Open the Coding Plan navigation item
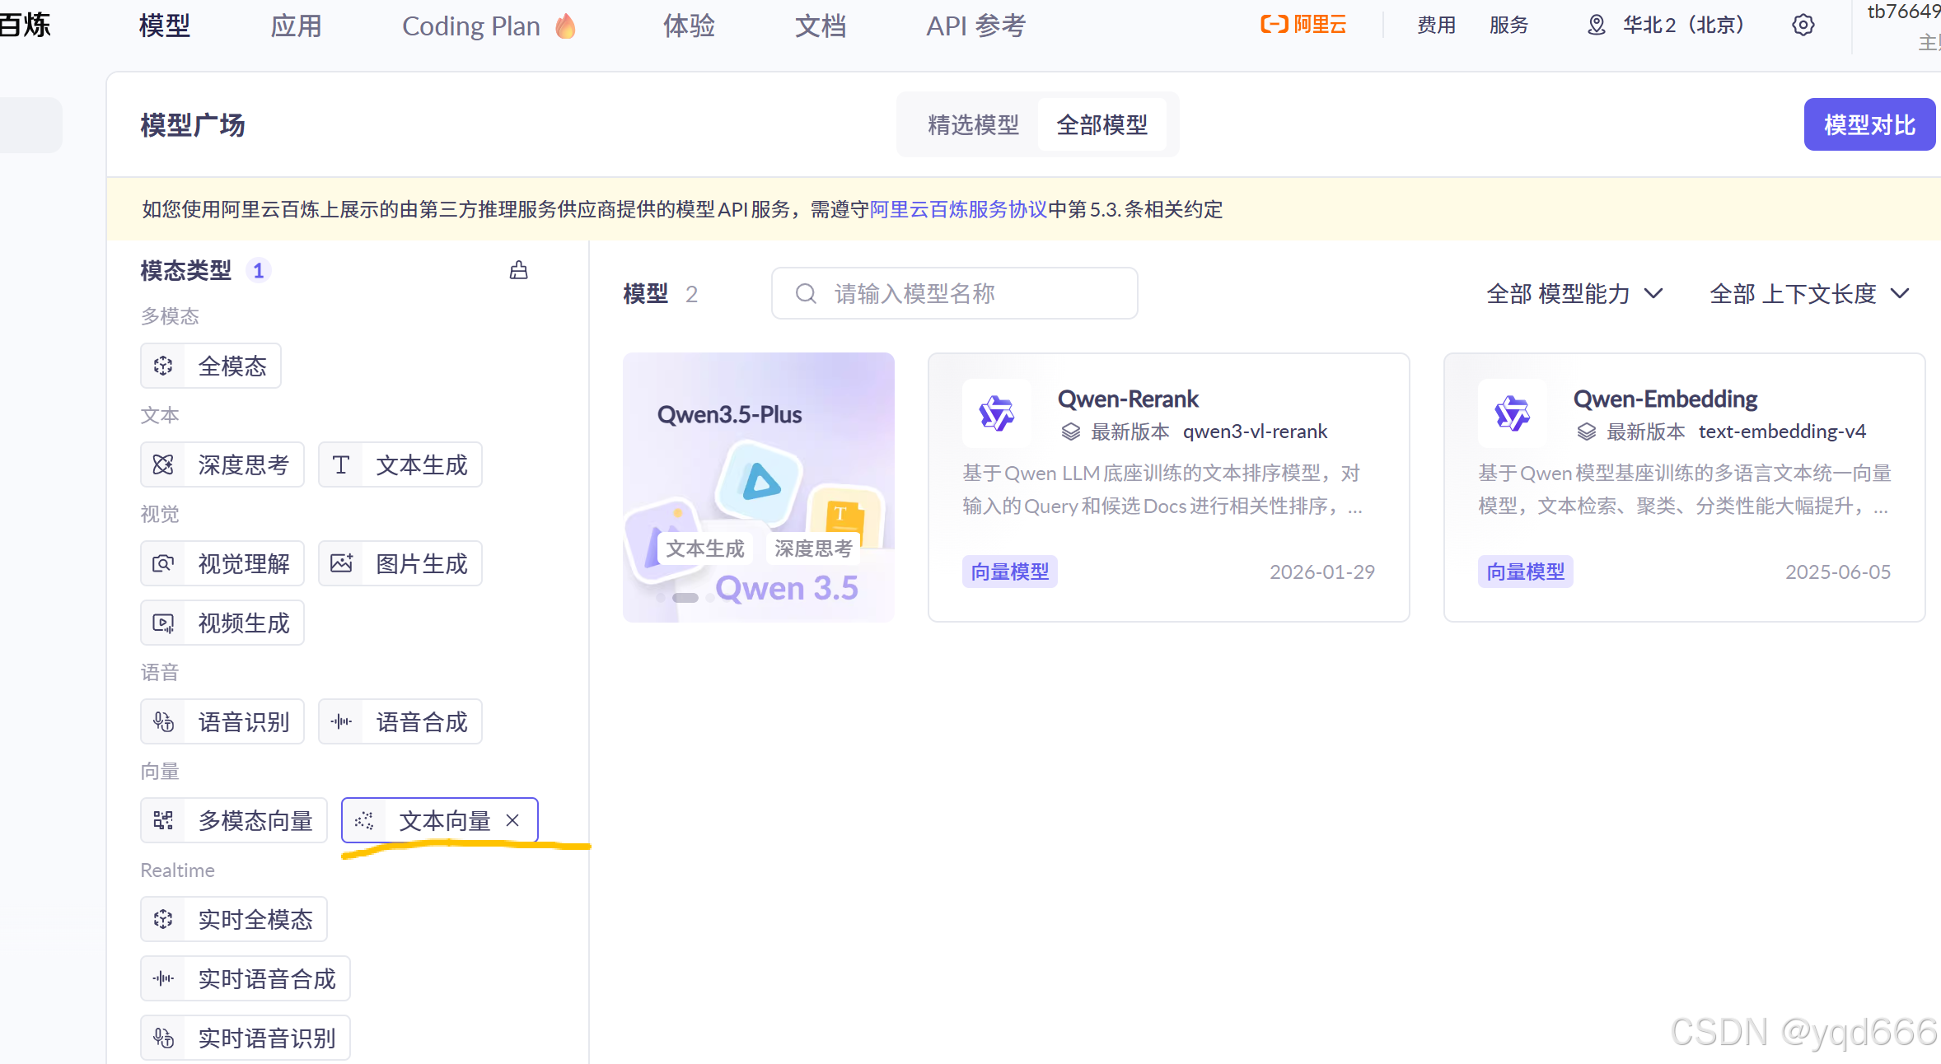The width and height of the screenshot is (1941, 1064). coord(489,26)
